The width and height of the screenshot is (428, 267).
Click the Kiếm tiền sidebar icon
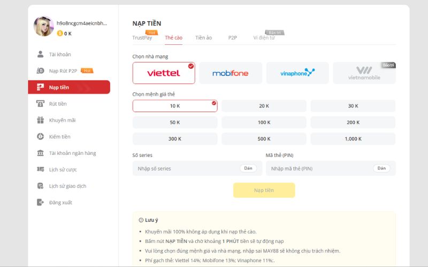(40, 137)
